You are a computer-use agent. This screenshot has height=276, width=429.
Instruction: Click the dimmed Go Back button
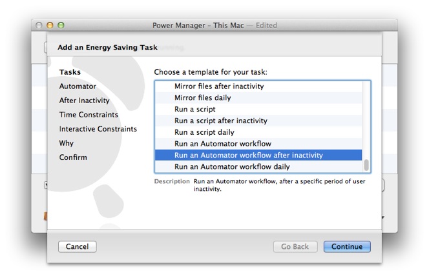[x=295, y=246]
